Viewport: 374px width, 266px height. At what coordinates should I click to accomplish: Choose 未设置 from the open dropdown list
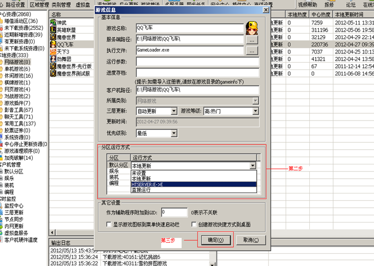point(194,173)
